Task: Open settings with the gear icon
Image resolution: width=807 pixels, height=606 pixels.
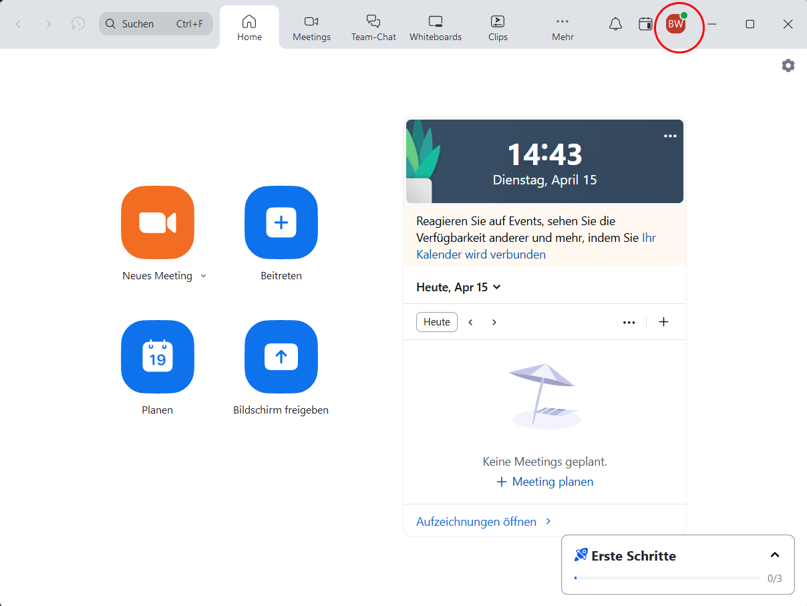Action: point(788,65)
